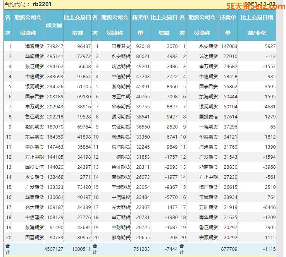This screenshot has width=286, height=257.
Task: Select the 五矿期货 short position entry
Action: [x=208, y=207]
